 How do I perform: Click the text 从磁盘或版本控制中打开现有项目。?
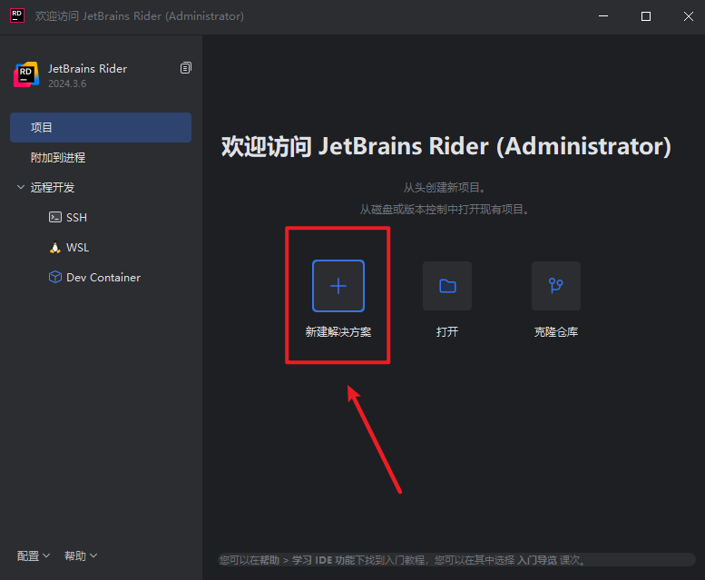point(445,210)
